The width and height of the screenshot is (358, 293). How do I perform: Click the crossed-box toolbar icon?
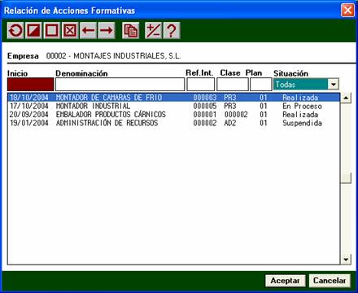(x=70, y=30)
